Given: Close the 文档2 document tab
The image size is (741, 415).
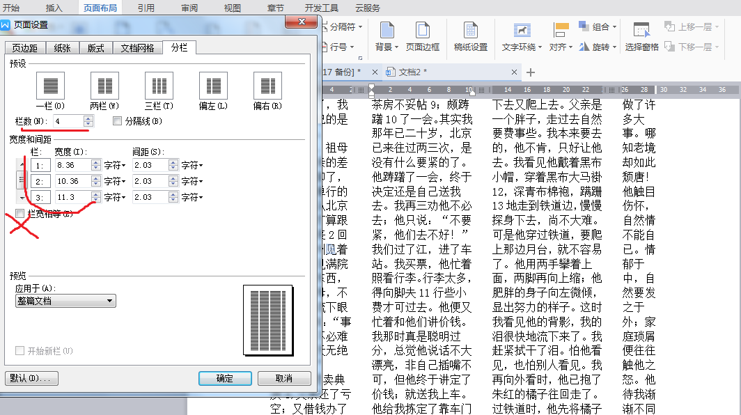Looking at the screenshot, I should coord(514,72).
